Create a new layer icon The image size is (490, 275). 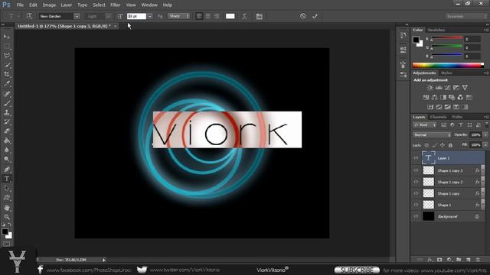click(468, 260)
